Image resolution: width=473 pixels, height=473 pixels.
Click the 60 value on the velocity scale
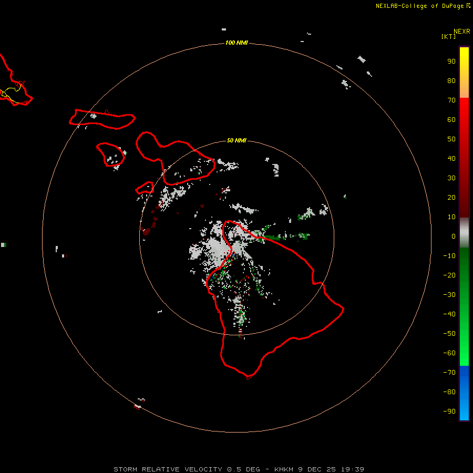tap(451, 120)
